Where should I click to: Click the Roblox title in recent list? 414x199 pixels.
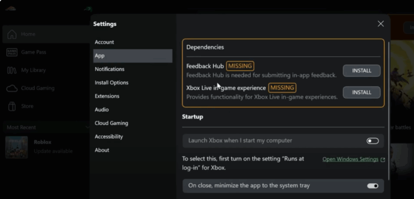(x=42, y=142)
